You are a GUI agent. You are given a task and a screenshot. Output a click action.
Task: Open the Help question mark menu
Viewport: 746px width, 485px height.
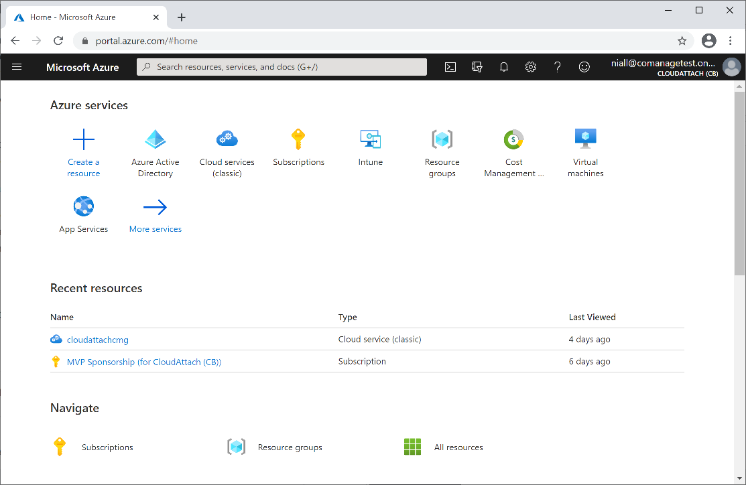557,67
